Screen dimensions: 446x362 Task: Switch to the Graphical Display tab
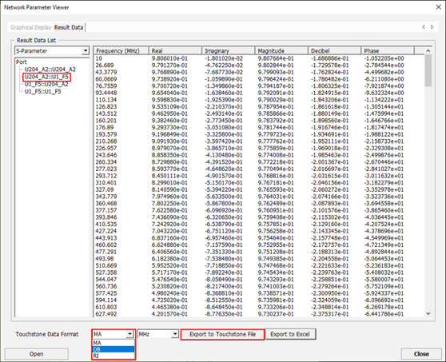pyautogui.click(x=30, y=27)
